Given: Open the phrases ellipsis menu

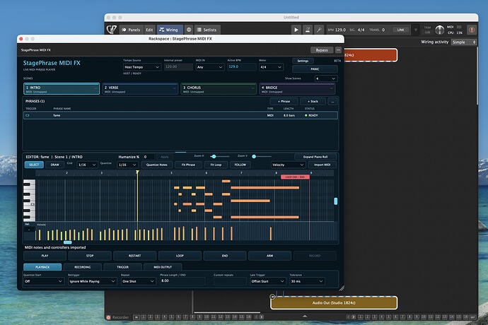Looking at the screenshot, I should point(332,102).
